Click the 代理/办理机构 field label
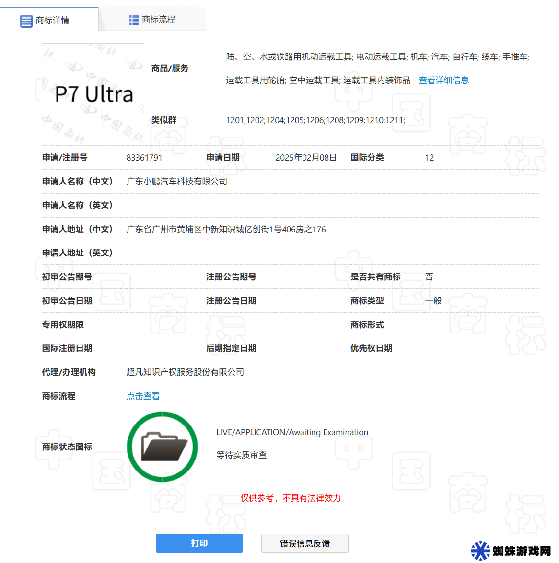This screenshot has height=563, width=559. pyautogui.click(x=69, y=372)
